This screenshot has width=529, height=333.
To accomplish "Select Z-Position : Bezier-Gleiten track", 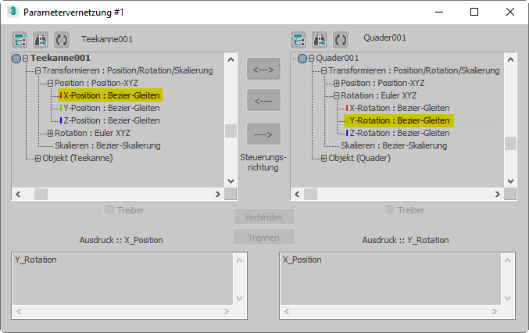I will coord(111,120).
